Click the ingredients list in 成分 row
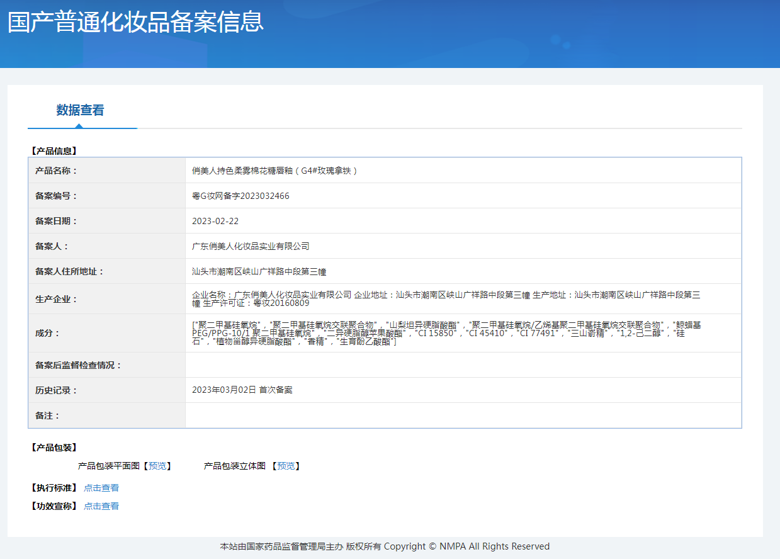The image size is (780, 559). 446,333
